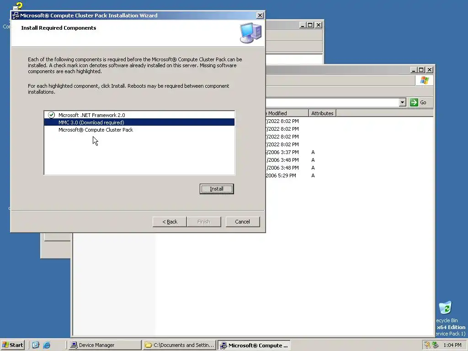Maximize the front Explorer window

[421, 70]
